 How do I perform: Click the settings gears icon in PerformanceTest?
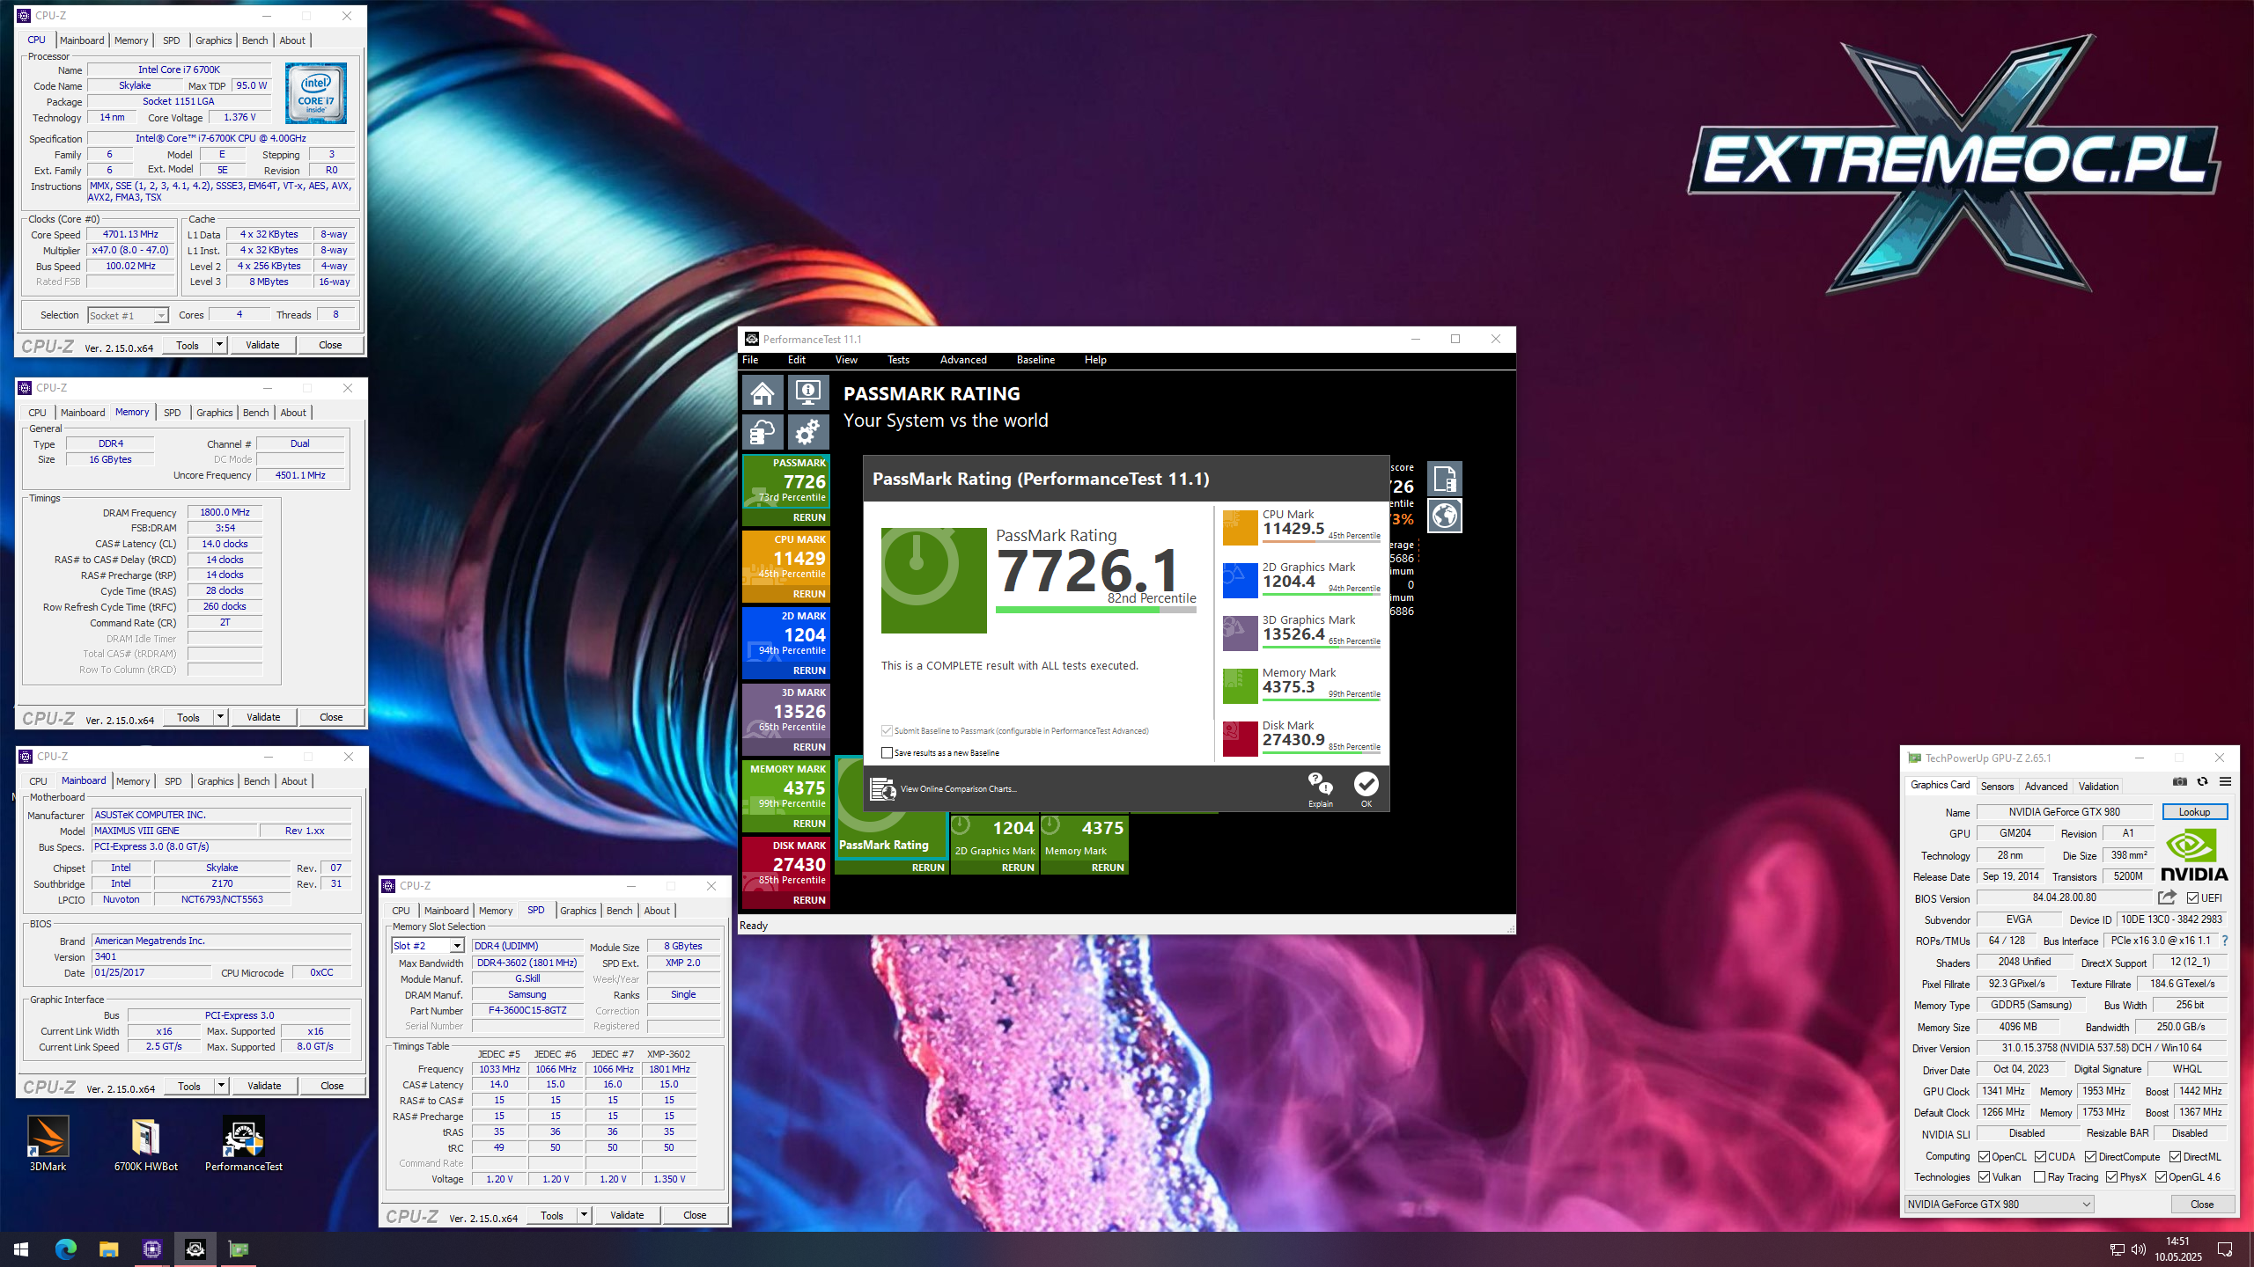[807, 432]
